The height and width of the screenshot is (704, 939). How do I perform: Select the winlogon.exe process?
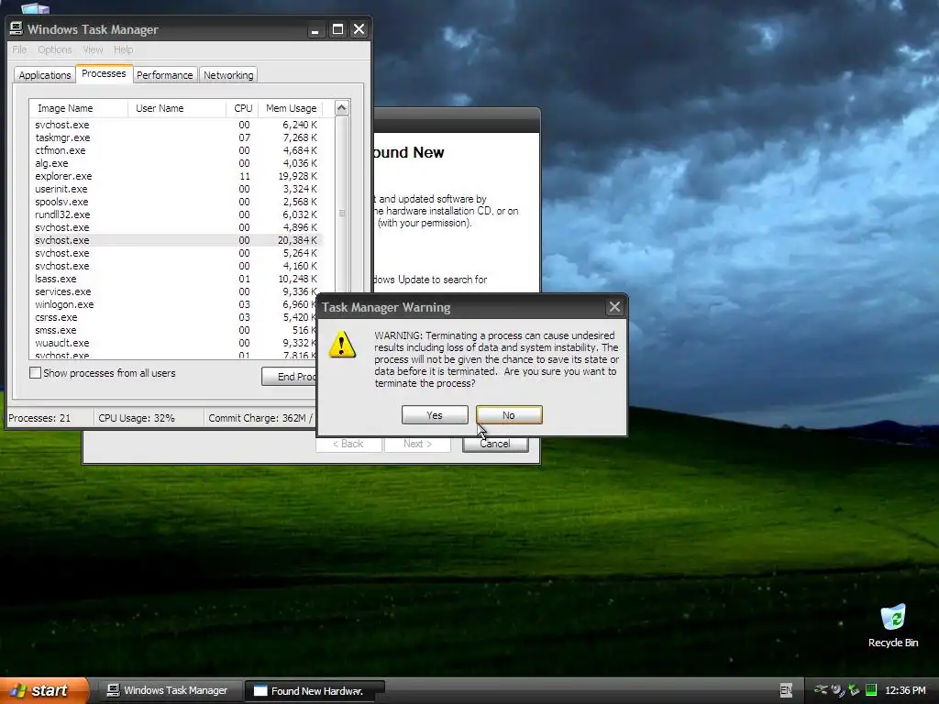pos(175,304)
